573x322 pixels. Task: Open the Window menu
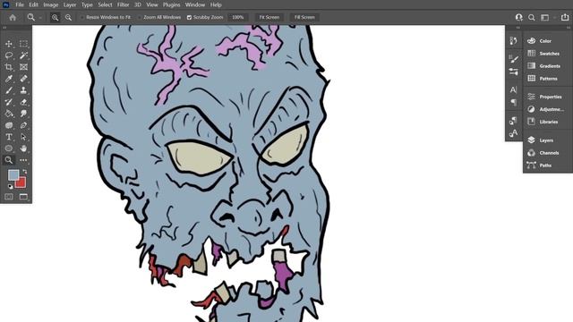click(195, 4)
